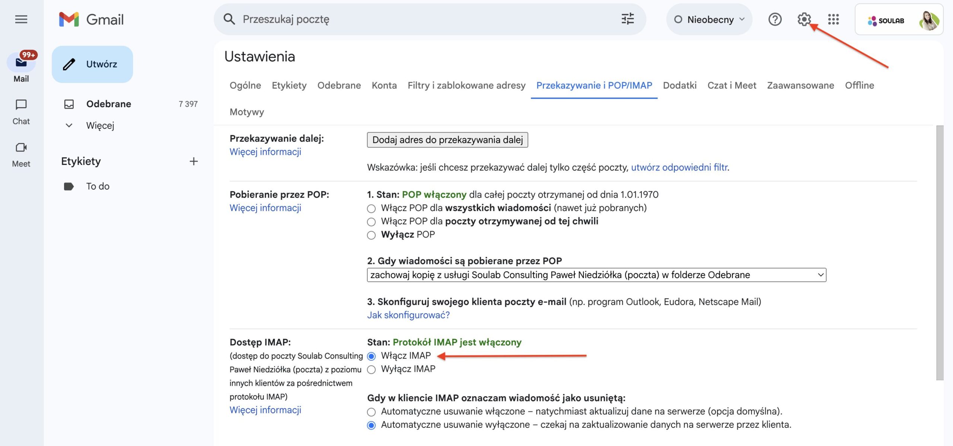This screenshot has width=953, height=446.
Task: Enable POP for wszystkich wiadomości
Action: click(371, 208)
